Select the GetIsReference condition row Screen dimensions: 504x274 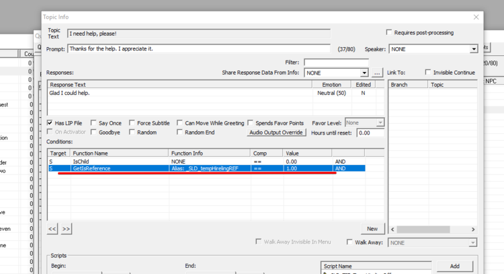[207, 168]
